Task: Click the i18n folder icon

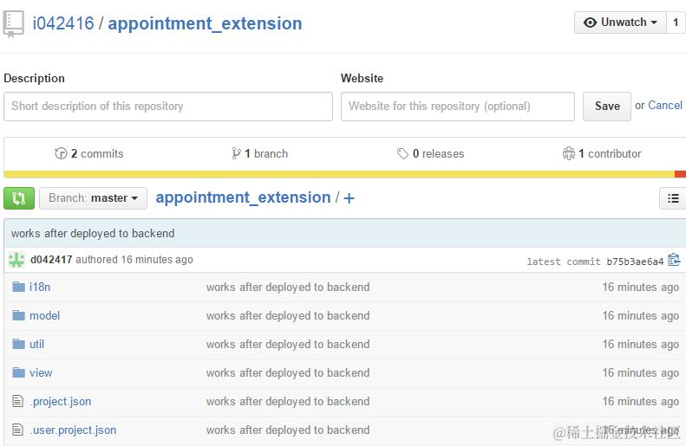Action: click(x=18, y=287)
